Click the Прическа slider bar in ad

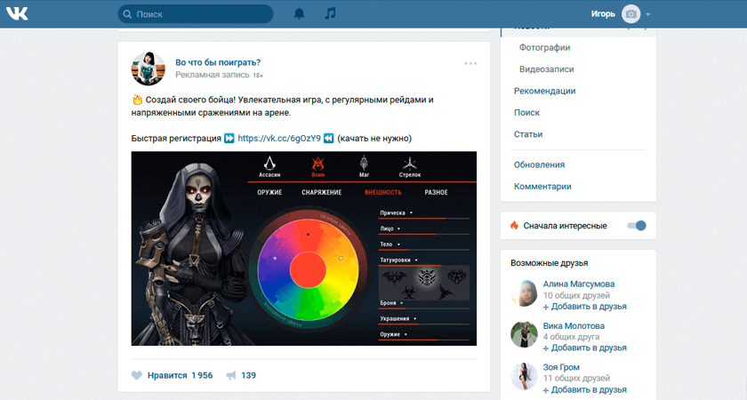(x=424, y=219)
